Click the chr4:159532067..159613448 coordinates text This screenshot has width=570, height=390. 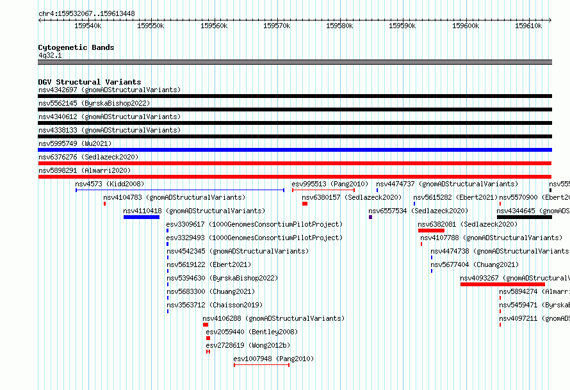coord(86,13)
